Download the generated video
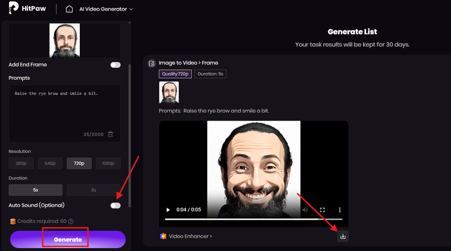Screen dimensions: 451x251 click(343, 236)
